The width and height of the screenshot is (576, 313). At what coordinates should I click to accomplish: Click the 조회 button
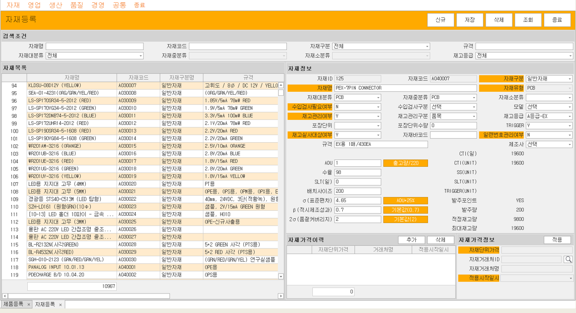528,20
